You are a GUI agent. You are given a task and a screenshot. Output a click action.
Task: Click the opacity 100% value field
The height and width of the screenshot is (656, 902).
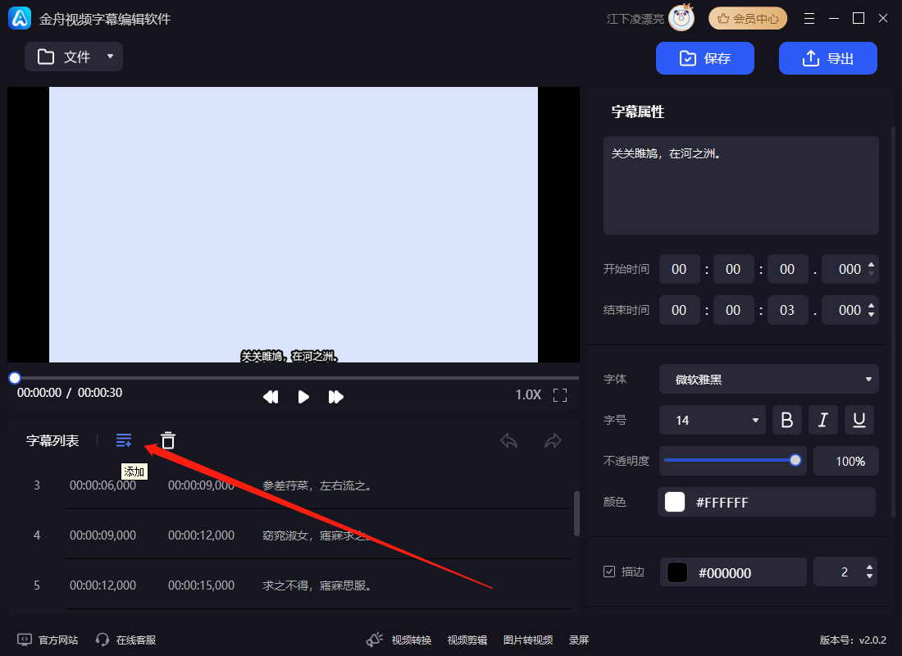(846, 461)
